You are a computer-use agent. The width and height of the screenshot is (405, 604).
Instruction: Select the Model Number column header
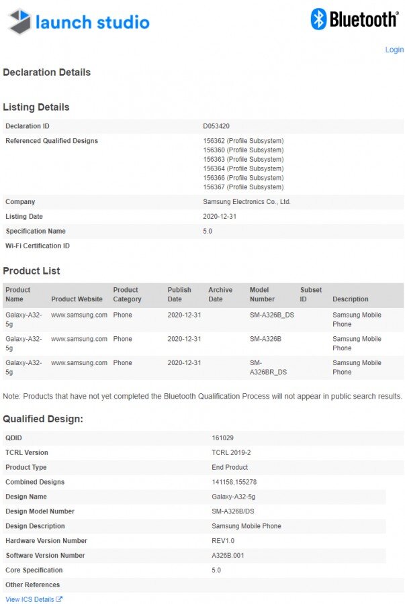pos(262,295)
